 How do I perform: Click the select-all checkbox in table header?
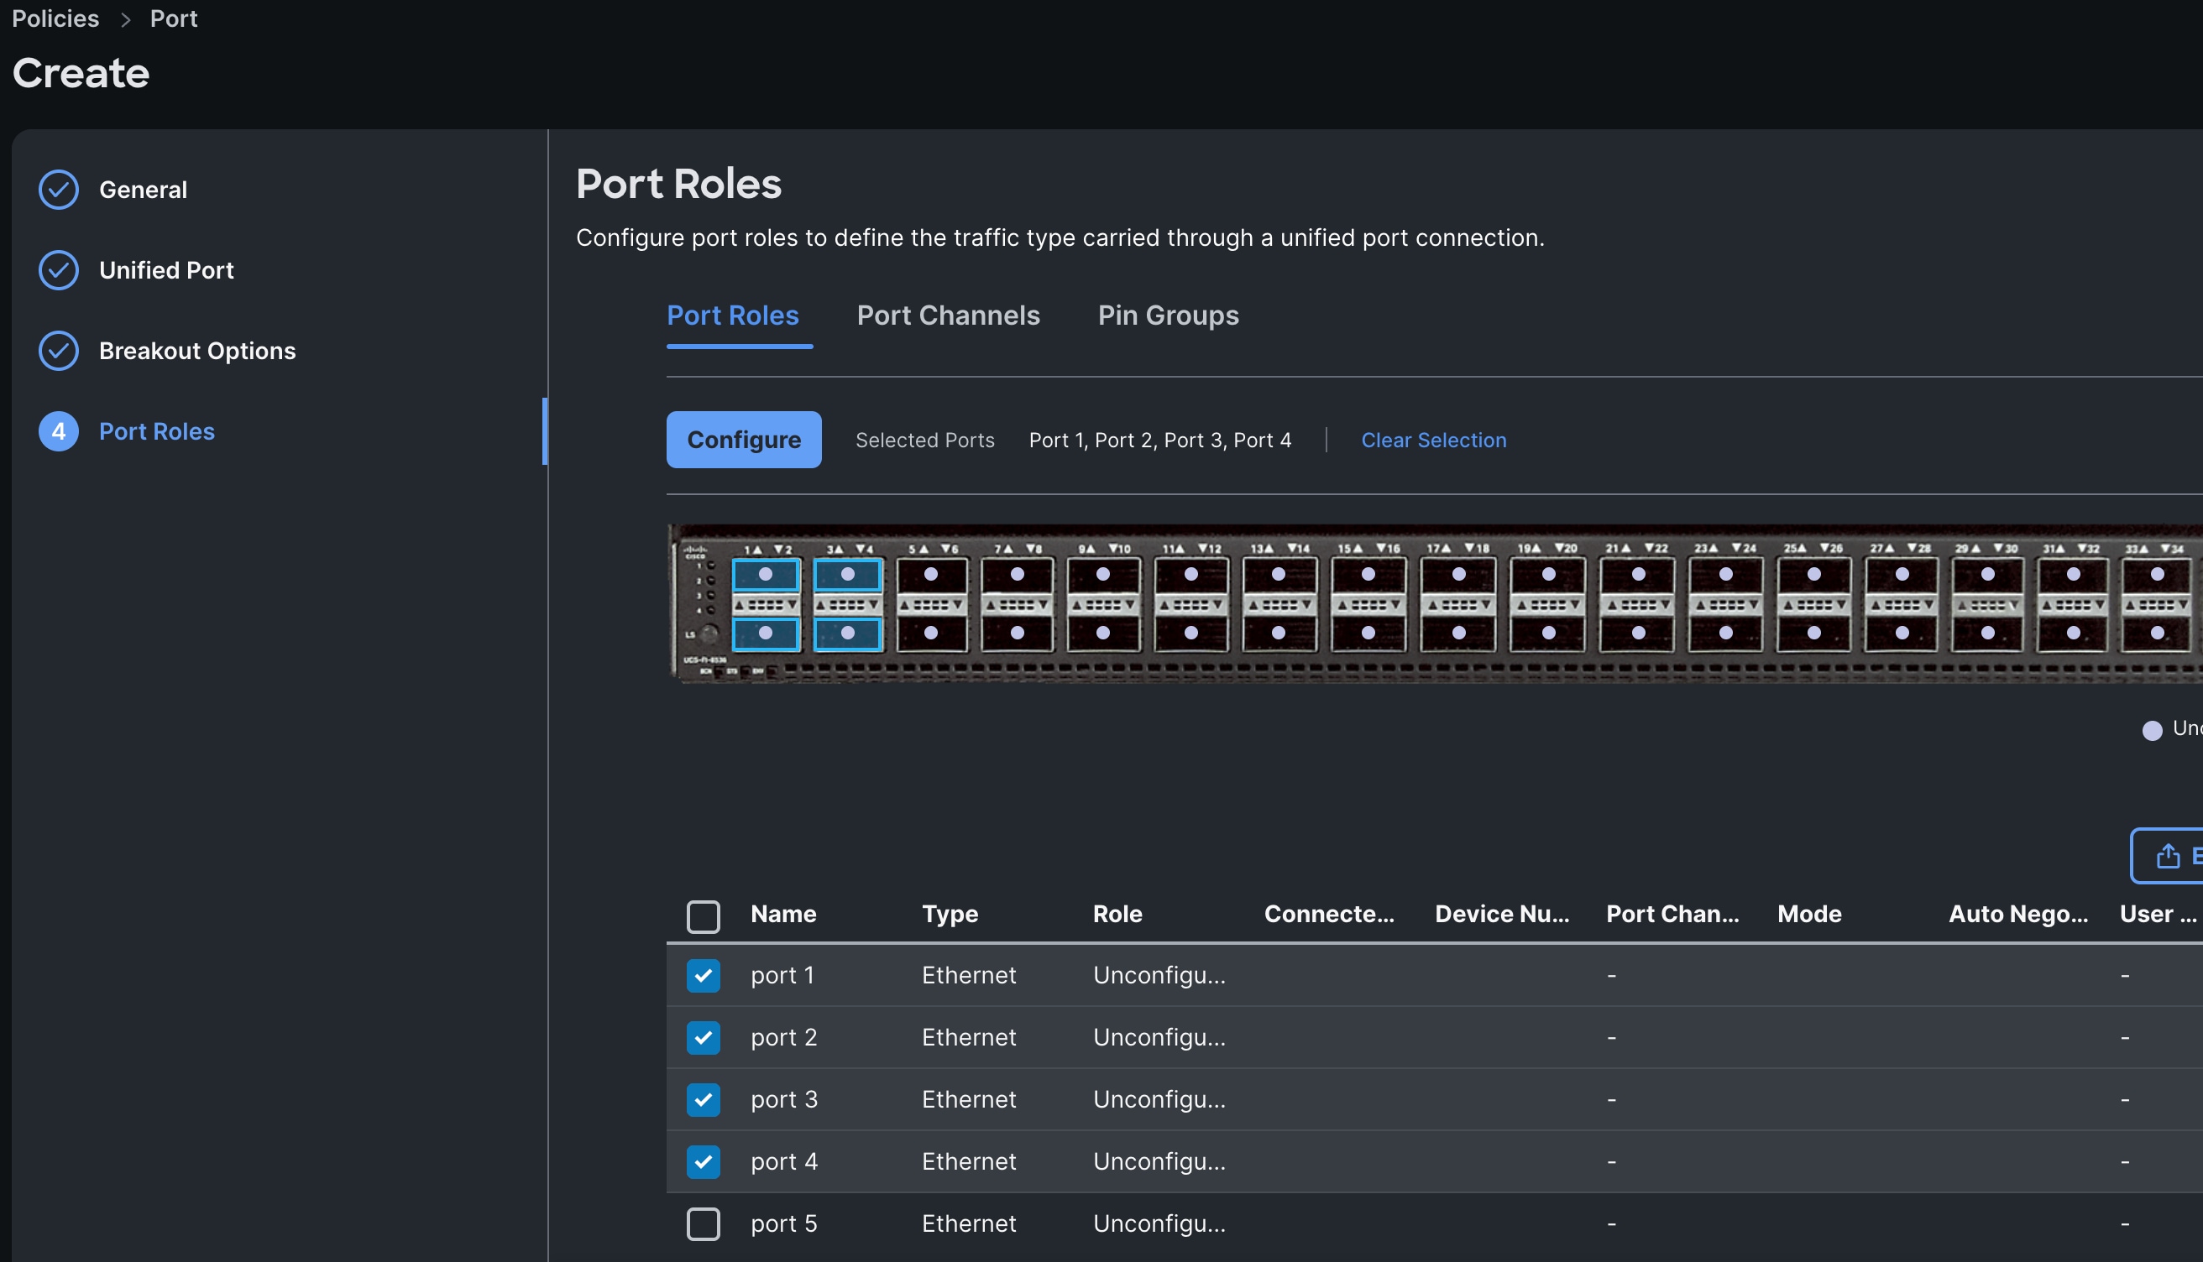tap(703, 915)
